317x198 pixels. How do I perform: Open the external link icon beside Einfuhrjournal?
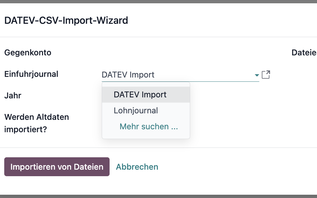[266, 75]
